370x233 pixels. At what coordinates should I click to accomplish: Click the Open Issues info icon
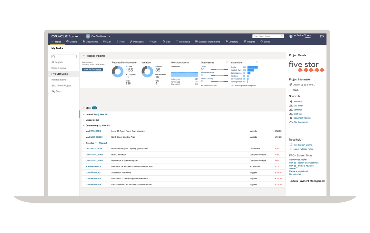pyautogui.click(x=227, y=62)
